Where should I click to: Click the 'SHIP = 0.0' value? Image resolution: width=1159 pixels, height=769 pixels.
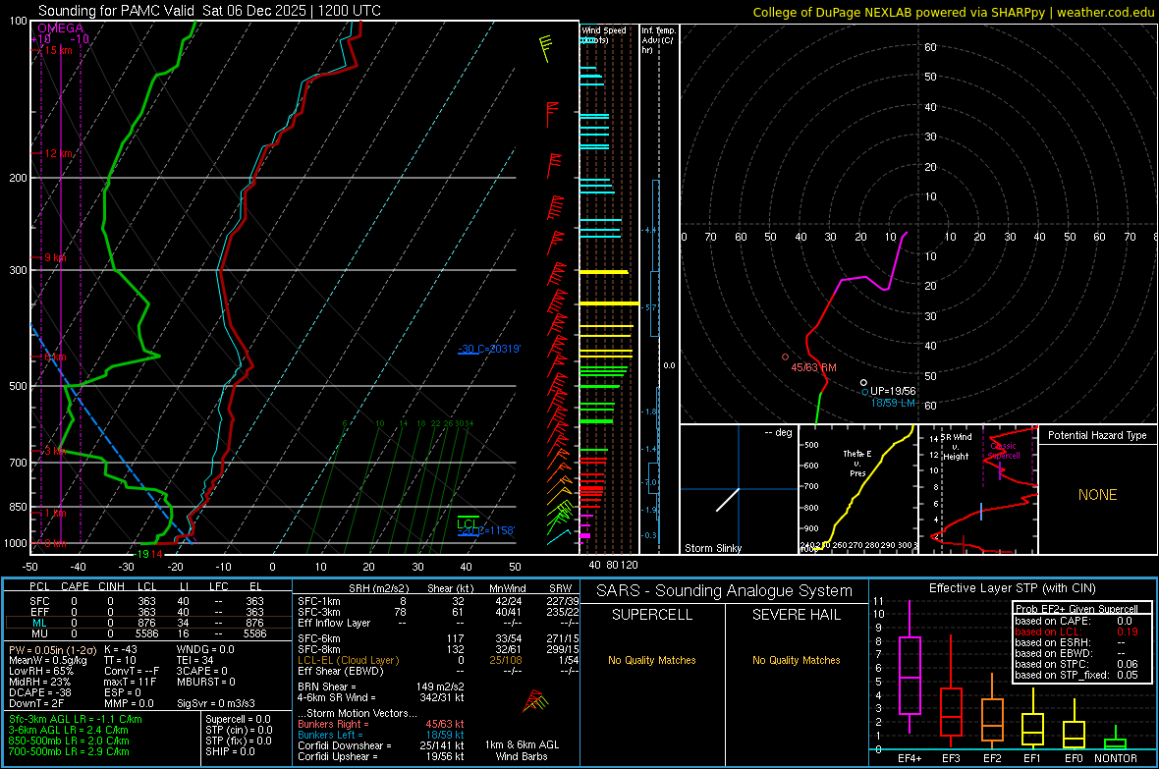point(230,751)
